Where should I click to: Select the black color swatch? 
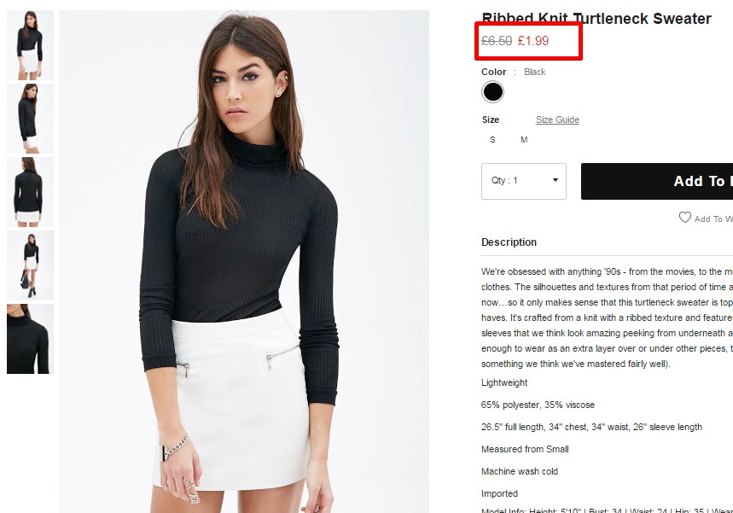492,91
